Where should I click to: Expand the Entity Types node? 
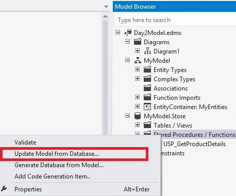(137, 69)
